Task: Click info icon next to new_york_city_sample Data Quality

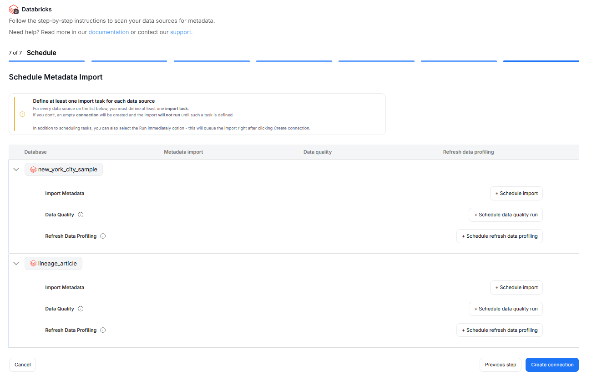Action: (81, 215)
